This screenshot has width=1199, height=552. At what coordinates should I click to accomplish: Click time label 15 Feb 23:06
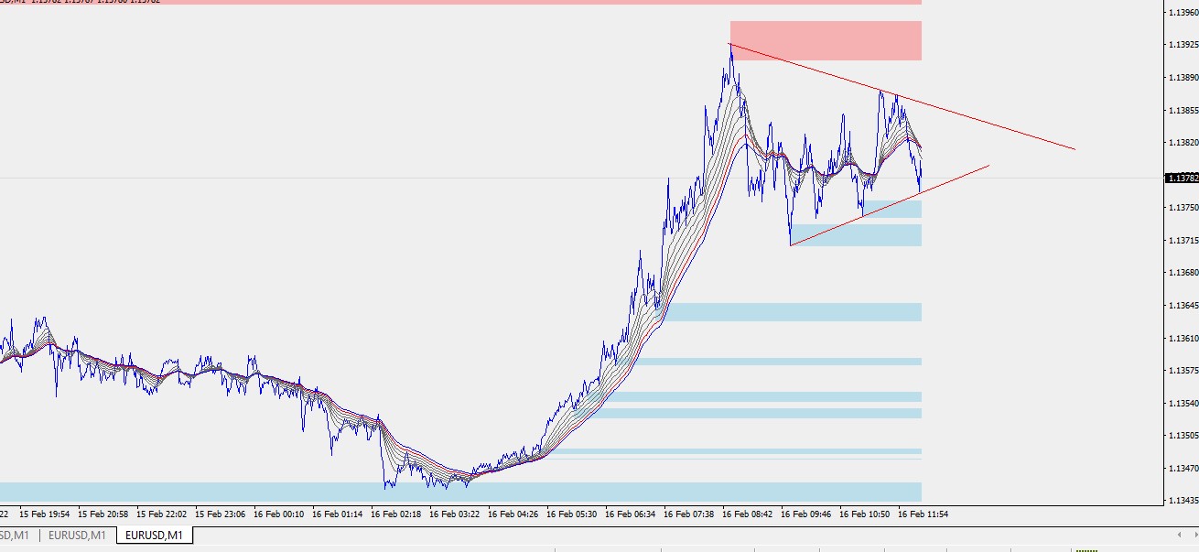click(220, 514)
